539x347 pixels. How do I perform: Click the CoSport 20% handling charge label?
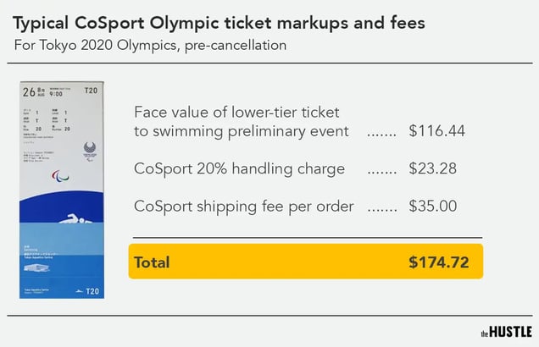click(x=239, y=168)
